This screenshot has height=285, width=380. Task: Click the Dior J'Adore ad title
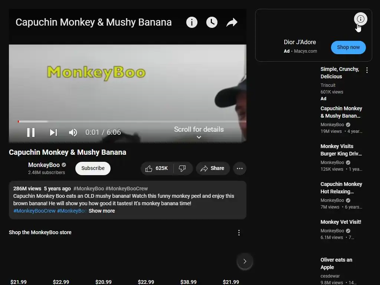click(300, 42)
